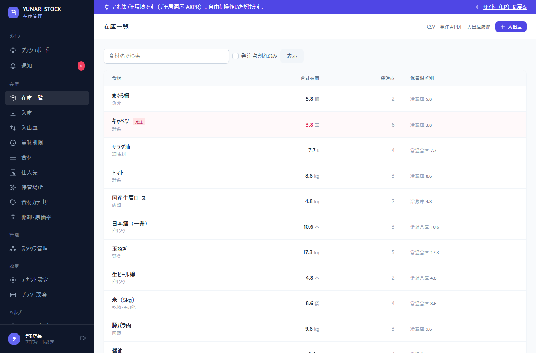536x353 pixels.
Task: Click the logout icon beside デモ店長
Action: [x=83, y=338]
